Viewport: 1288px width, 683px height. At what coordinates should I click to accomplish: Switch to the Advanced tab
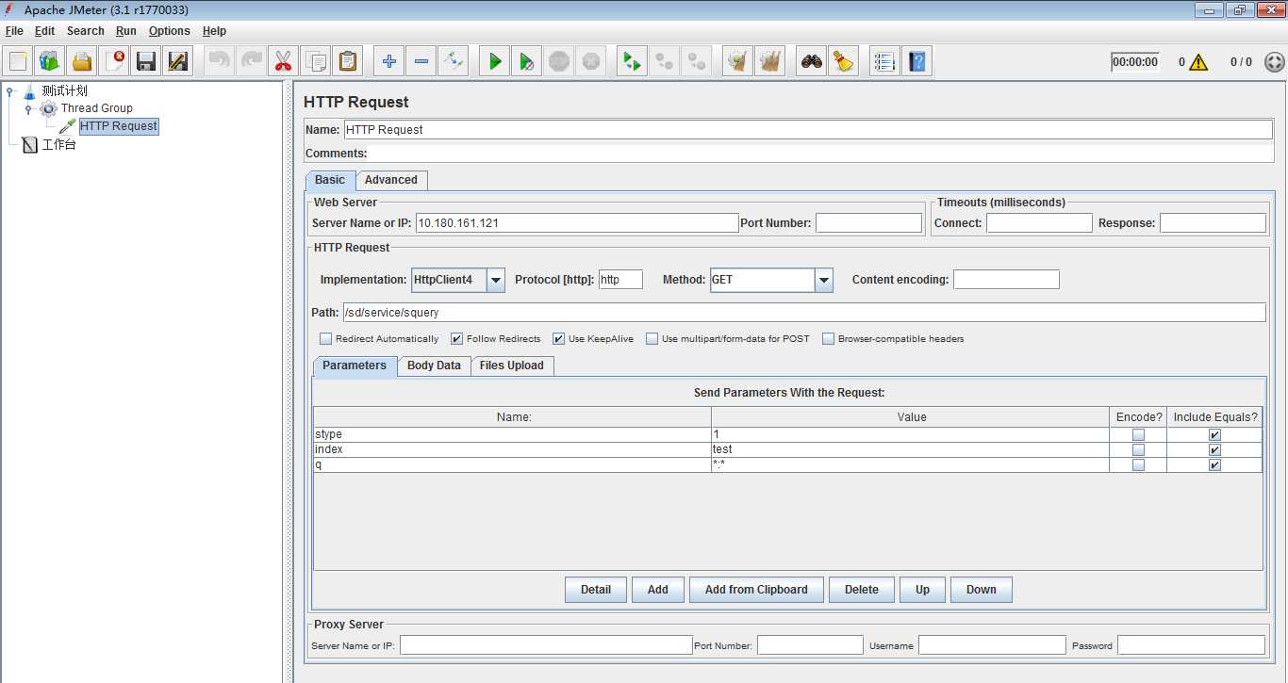coord(391,180)
